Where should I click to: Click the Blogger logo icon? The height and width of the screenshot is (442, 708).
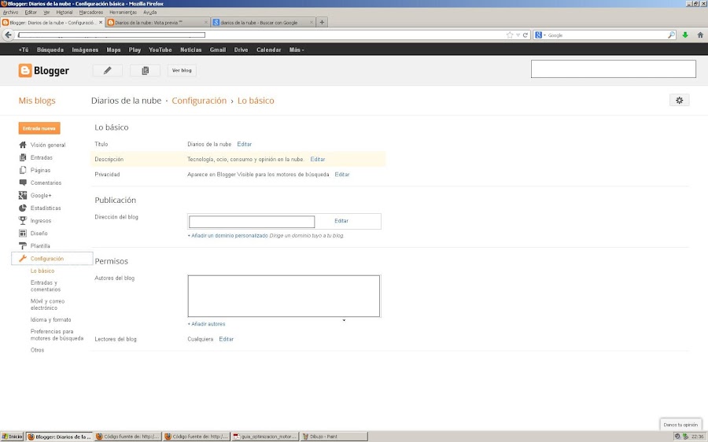pos(25,71)
